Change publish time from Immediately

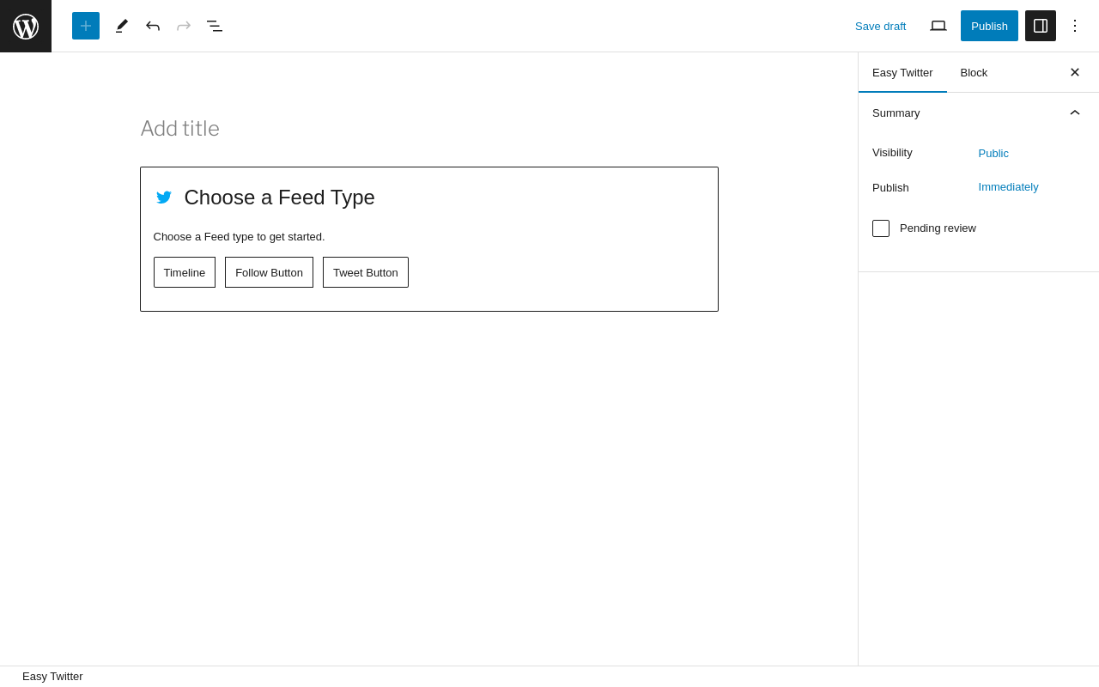pyautogui.click(x=1008, y=186)
